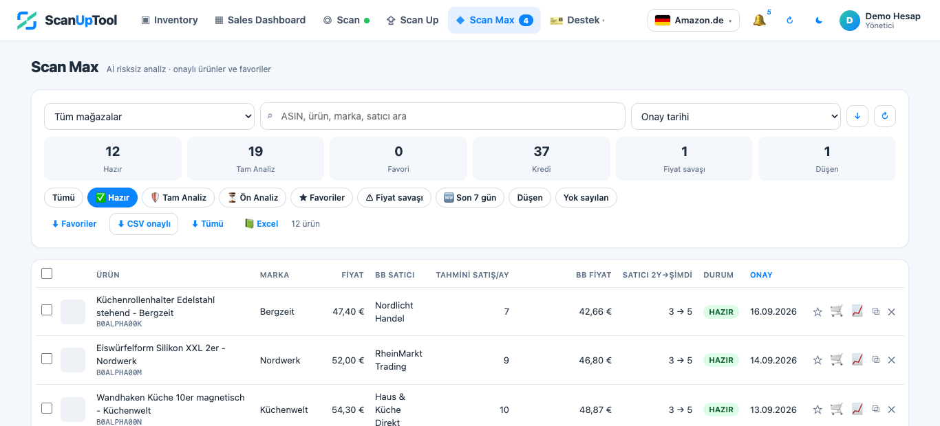940x426 pixels.
Task: Switch to the Scan Up tab
Action: (412, 21)
